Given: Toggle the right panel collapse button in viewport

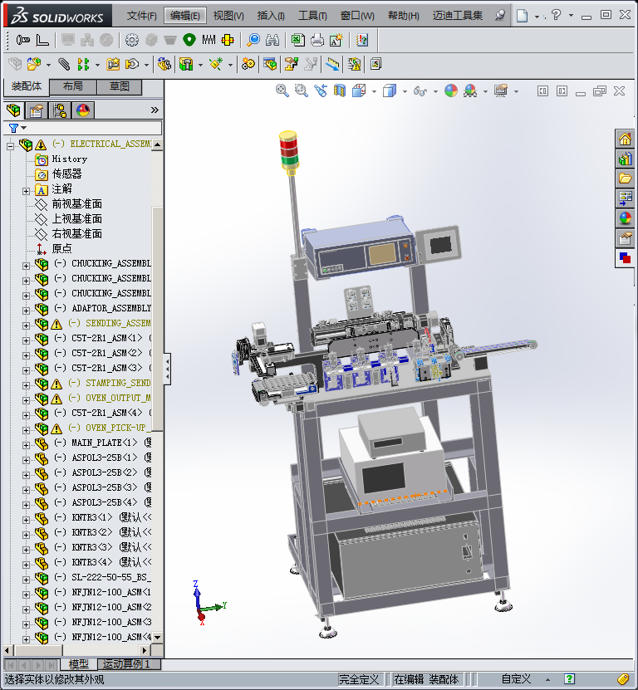Looking at the screenshot, I should click(562, 91).
